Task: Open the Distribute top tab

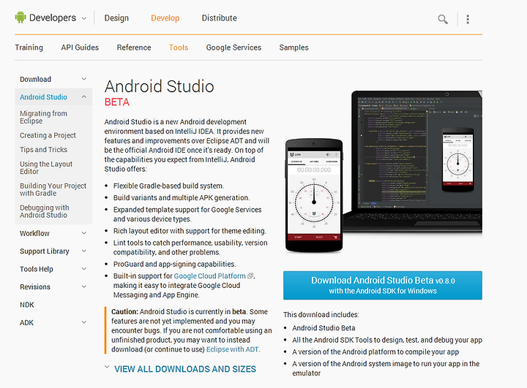Action: 219,18
